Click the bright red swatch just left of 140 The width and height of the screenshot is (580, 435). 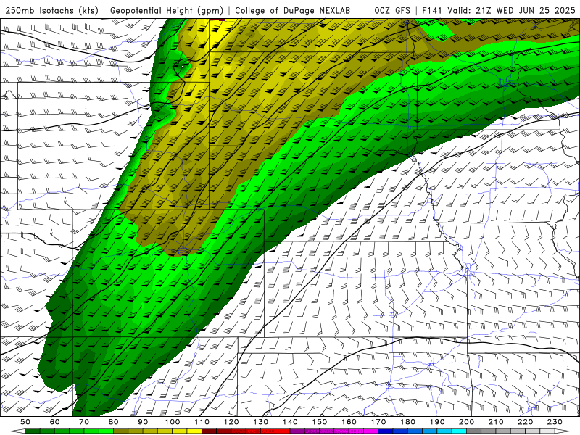[283, 431]
